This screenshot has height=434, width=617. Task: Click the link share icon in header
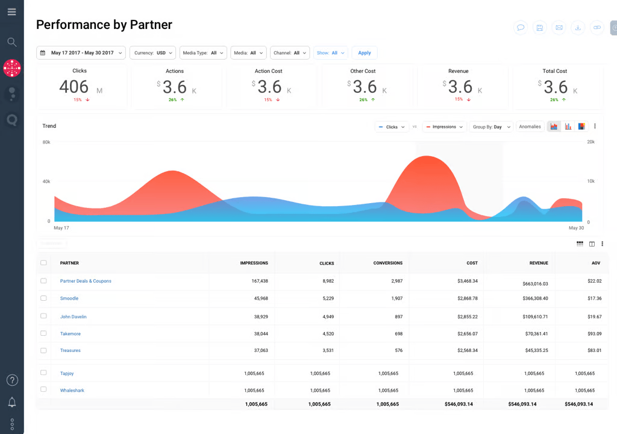pyautogui.click(x=597, y=28)
